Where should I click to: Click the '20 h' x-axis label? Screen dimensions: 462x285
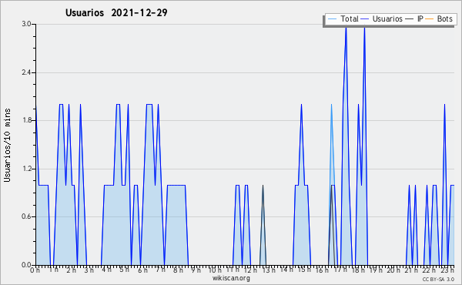(x=393, y=270)
